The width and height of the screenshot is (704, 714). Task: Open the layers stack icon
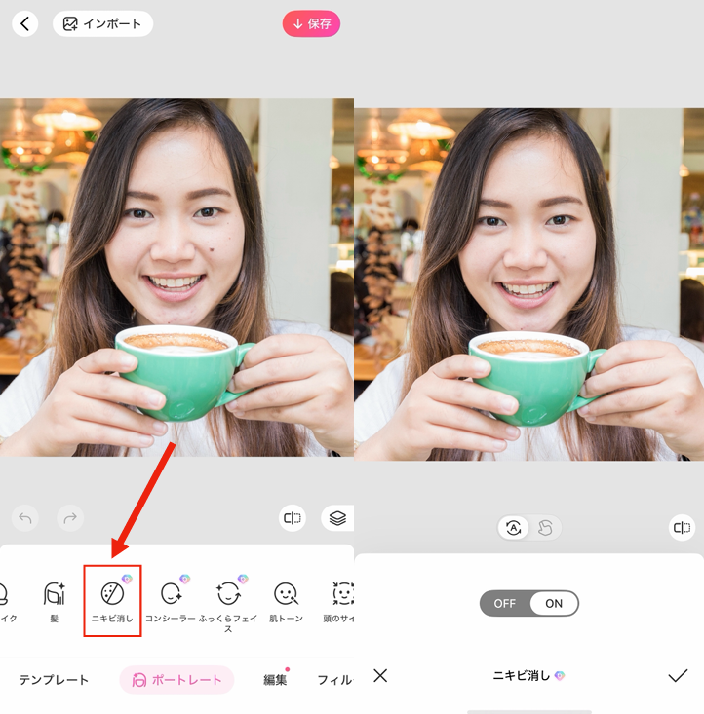[x=337, y=518]
